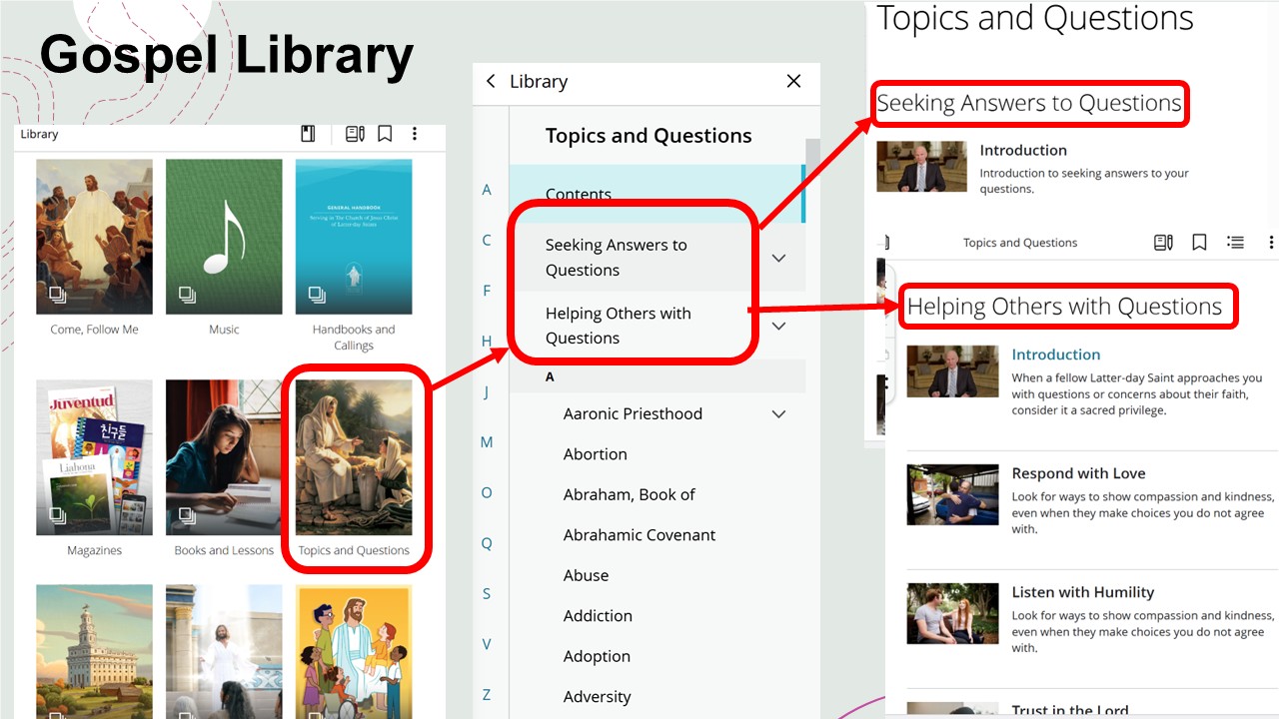Click the Listen with Humility video thumbnail

[952, 613]
